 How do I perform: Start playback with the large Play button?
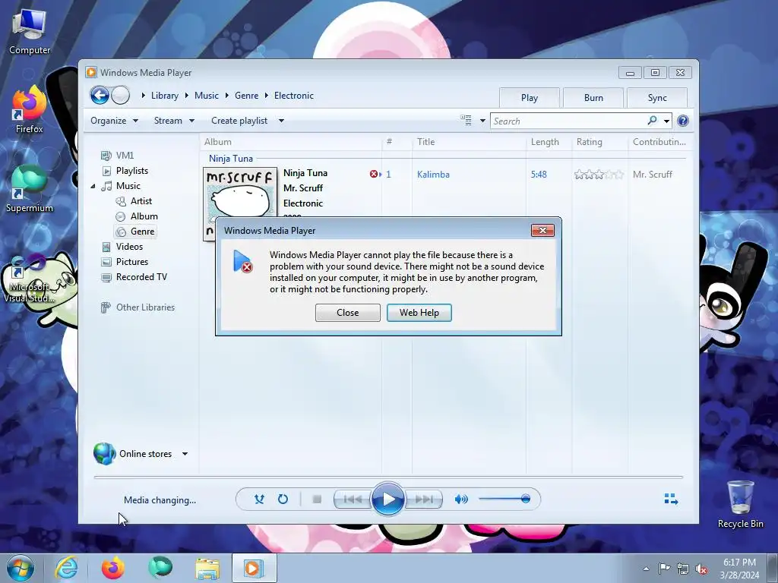tap(387, 499)
